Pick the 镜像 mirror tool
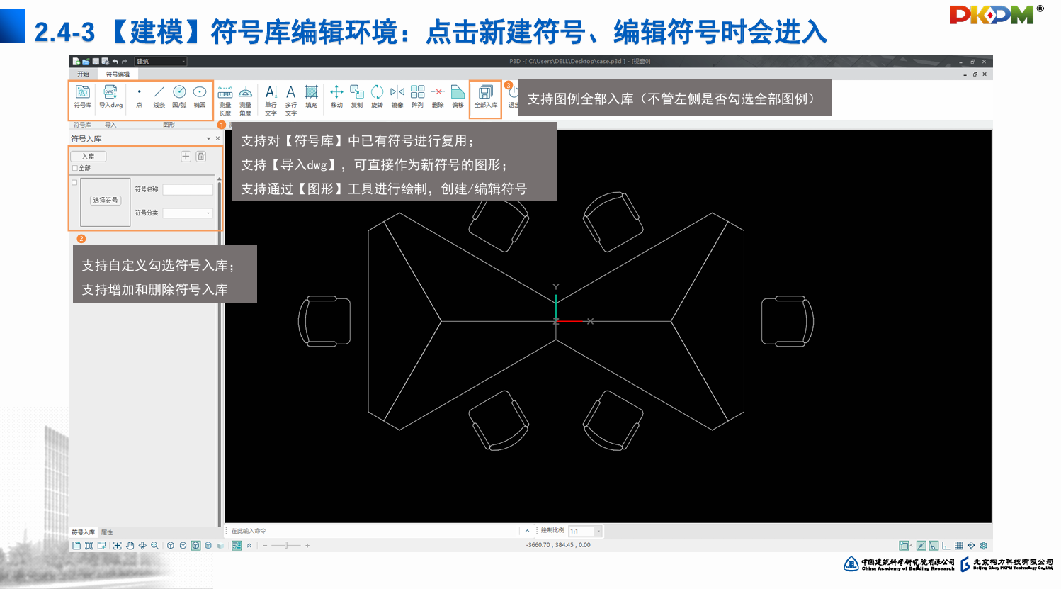1061x589 pixels. pyautogui.click(x=397, y=96)
